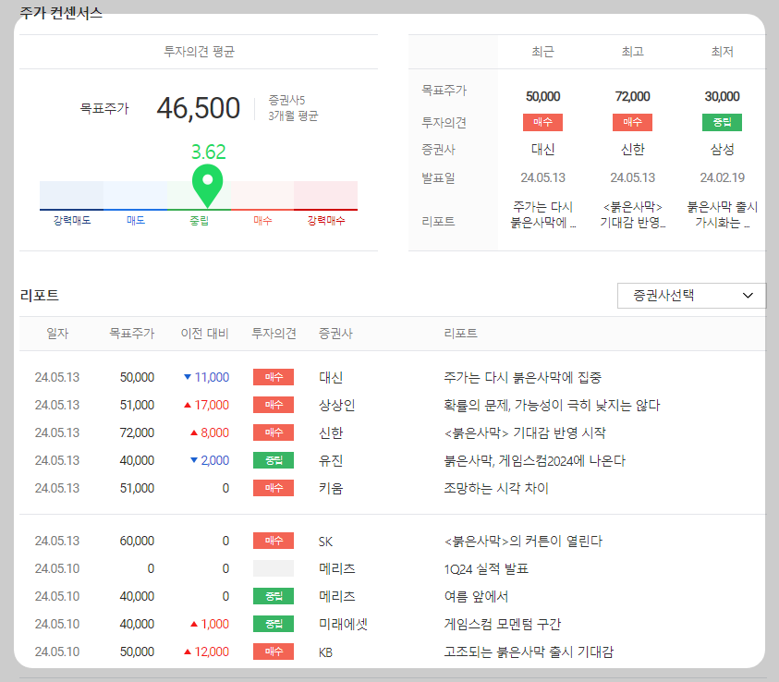Click the 매수 badge in the SK row

tap(274, 541)
